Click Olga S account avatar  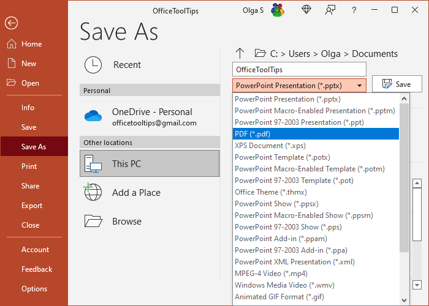pyautogui.click(x=278, y=10)
